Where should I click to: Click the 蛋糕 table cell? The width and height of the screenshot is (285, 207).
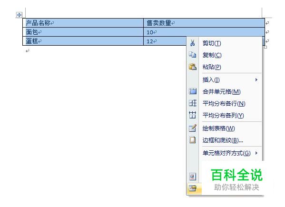(83, 41)
